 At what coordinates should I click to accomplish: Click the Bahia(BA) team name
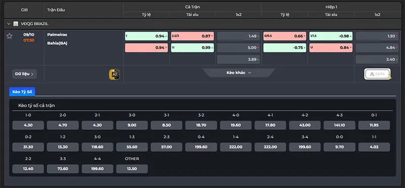(x=57, y=43)
